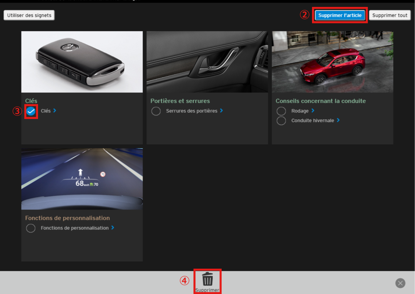This screenshot has width=415, height=294.
Task: Select Fonctions de personnalisation radio button
Action: pos(31,228)
